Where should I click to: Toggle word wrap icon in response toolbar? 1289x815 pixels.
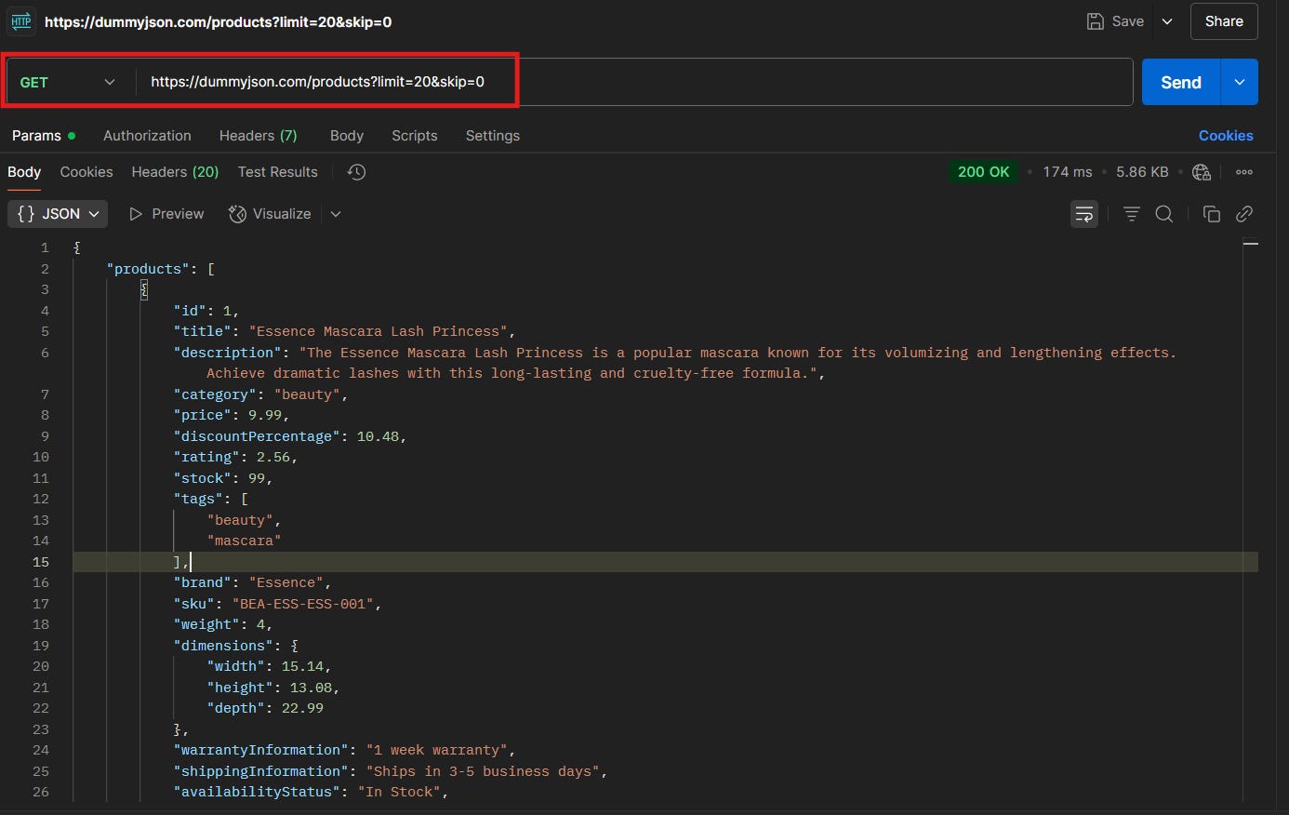1084,214
